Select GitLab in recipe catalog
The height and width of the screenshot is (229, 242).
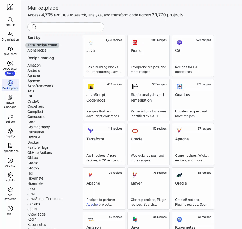point(32,158)
